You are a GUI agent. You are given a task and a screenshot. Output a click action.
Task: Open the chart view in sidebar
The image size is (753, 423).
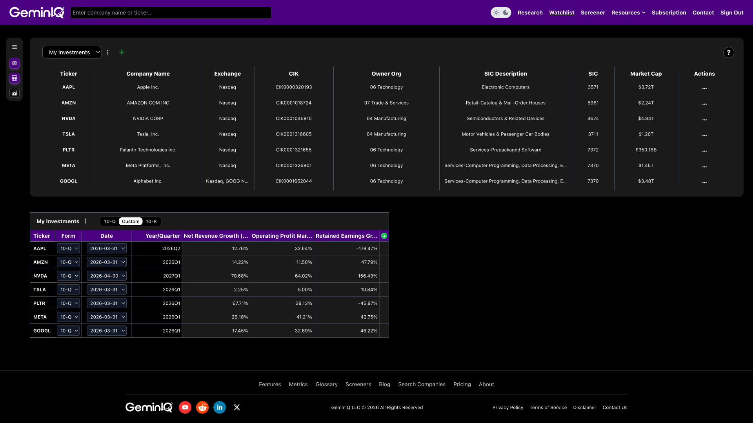tap(15, 93)
